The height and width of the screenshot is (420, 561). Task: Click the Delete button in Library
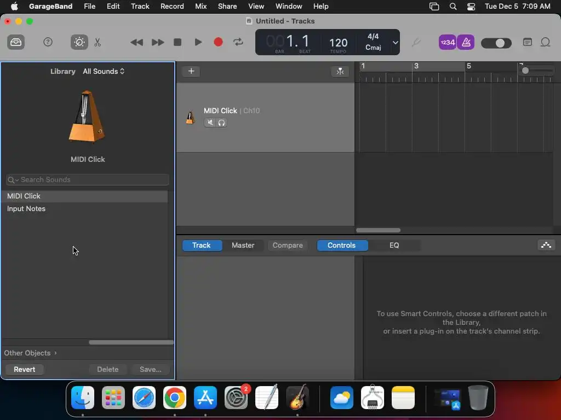108,369
